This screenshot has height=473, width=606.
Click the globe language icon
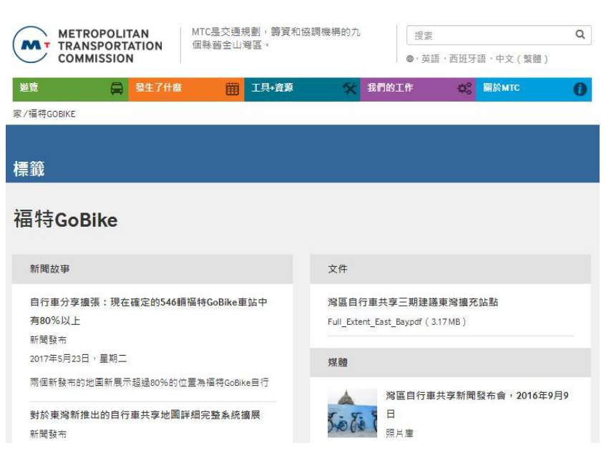(410, 59)
